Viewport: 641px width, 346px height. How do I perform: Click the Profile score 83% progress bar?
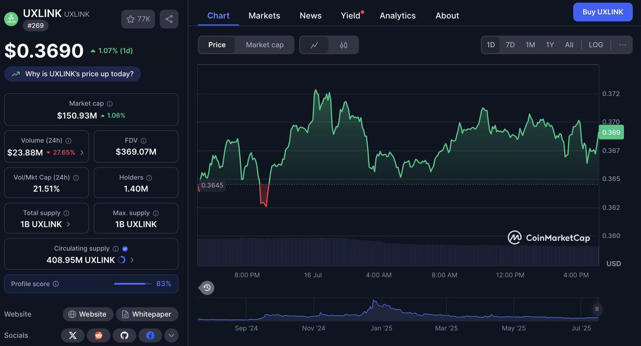(133, 284)
